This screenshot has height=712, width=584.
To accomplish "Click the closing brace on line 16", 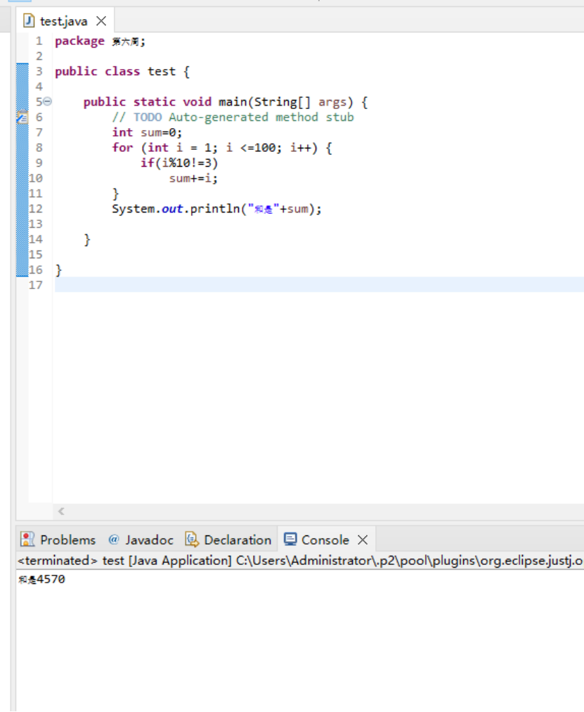I will pyautogui.click(x=58, y=270).
